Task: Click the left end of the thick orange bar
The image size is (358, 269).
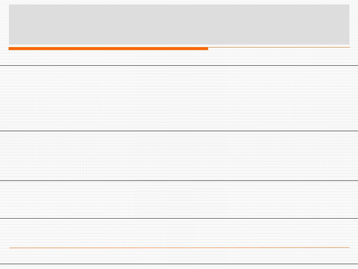Action: click(10, 49)
